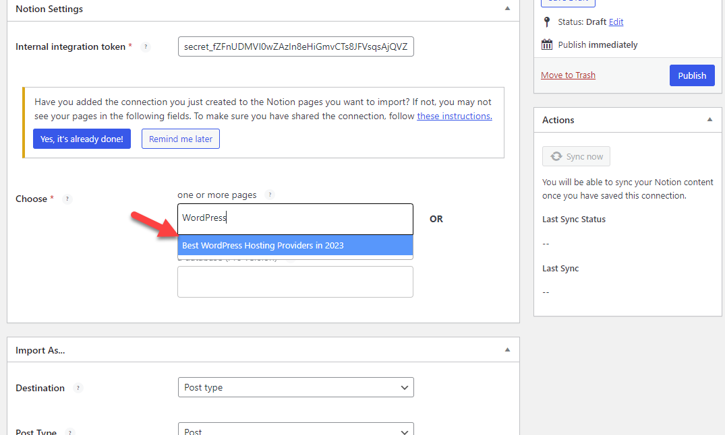725x435 pixels.
Task: Open help tooltip for Destination
Action: [78, 388]
